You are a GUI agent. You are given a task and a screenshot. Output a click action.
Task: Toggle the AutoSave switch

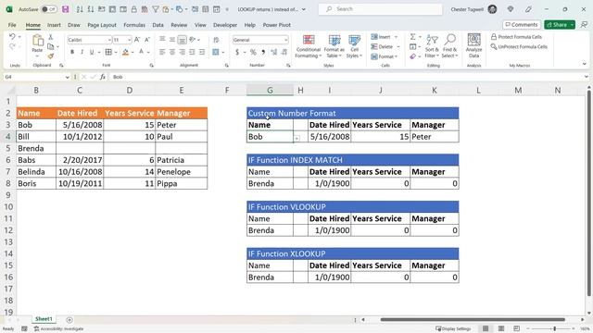(49, 9)
